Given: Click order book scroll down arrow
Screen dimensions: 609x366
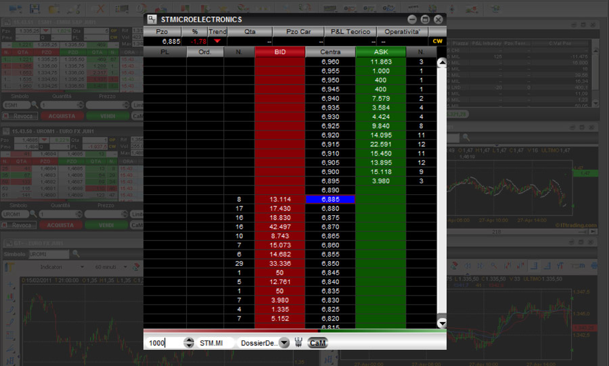Looking at the screenshot, I should (442, 323).
